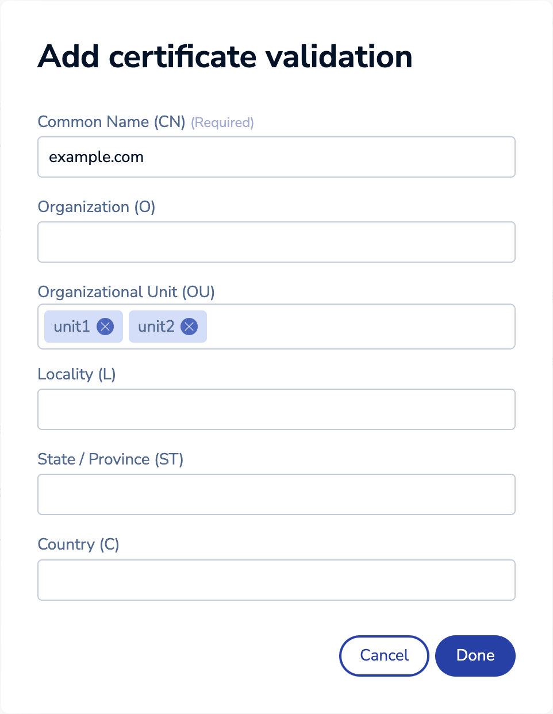Screen dimensions: 553x714
Task: Click the (Required) hint text
Action: pyautogui.click(x=222, y=122)
